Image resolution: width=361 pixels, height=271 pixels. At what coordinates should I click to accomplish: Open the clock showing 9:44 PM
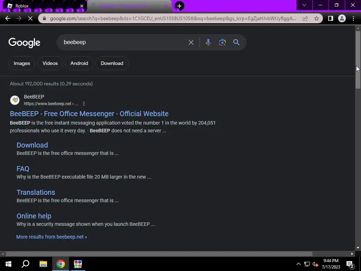pos(331,264)
